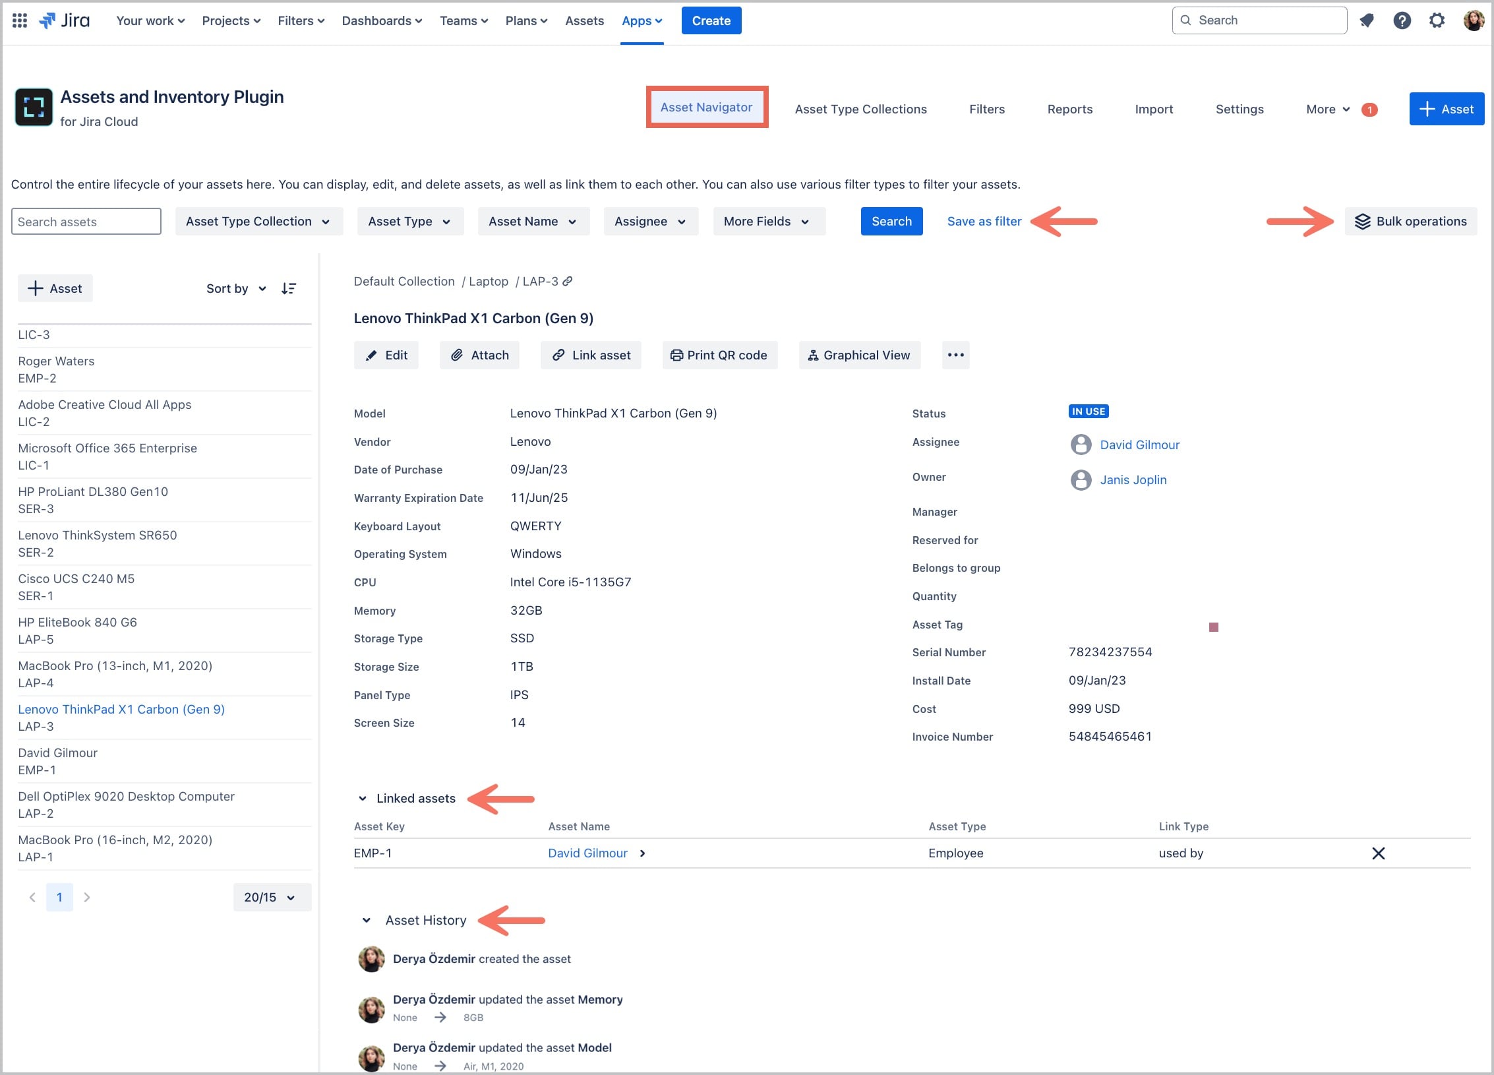Open the Asset Type Collection dropdown
The image size is (1494, 1075).
click(x=259, y=222)
